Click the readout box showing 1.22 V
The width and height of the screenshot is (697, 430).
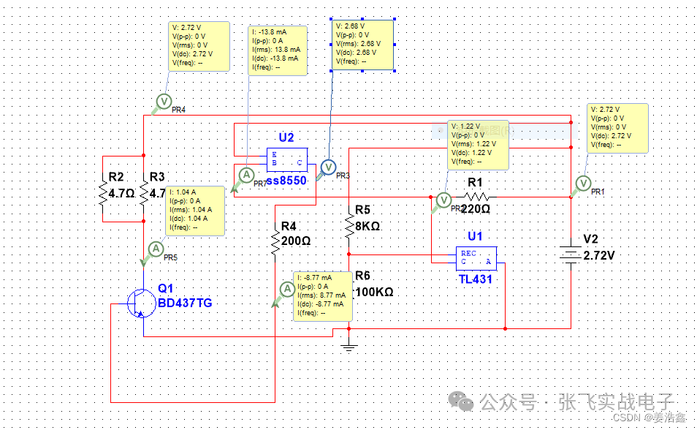click(x=478, y=145)
